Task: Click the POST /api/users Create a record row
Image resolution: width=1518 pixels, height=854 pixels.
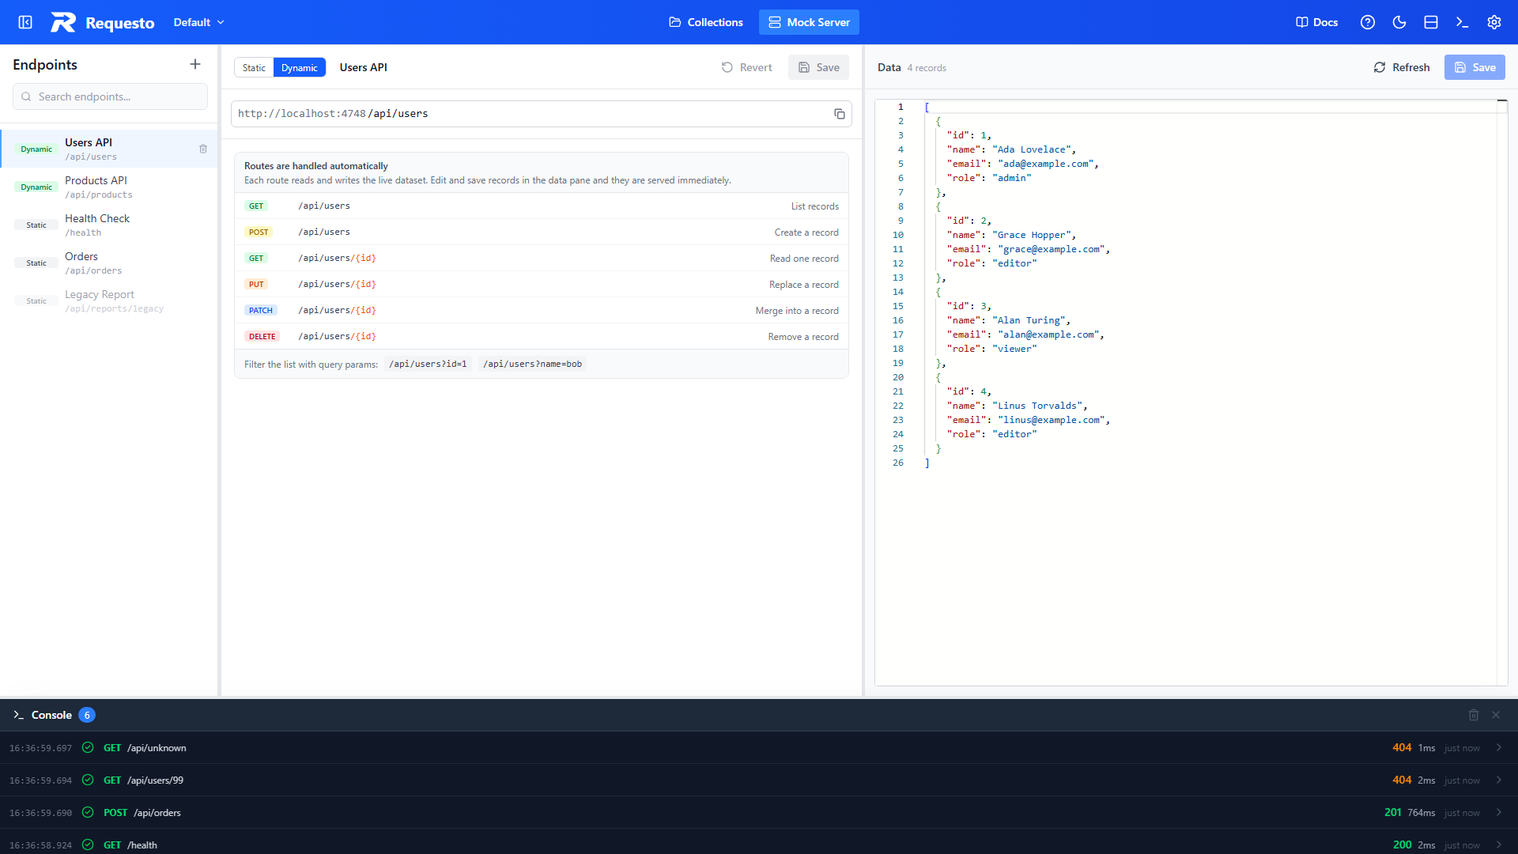Action: coord(542,232)
